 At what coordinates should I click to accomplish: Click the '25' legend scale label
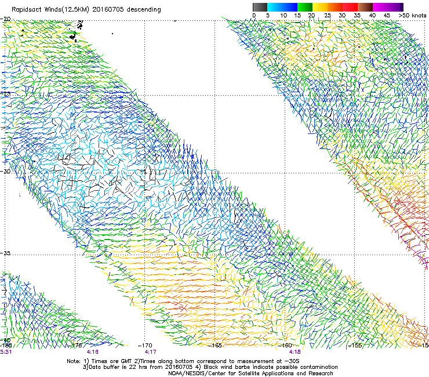[x=328, y=16]
